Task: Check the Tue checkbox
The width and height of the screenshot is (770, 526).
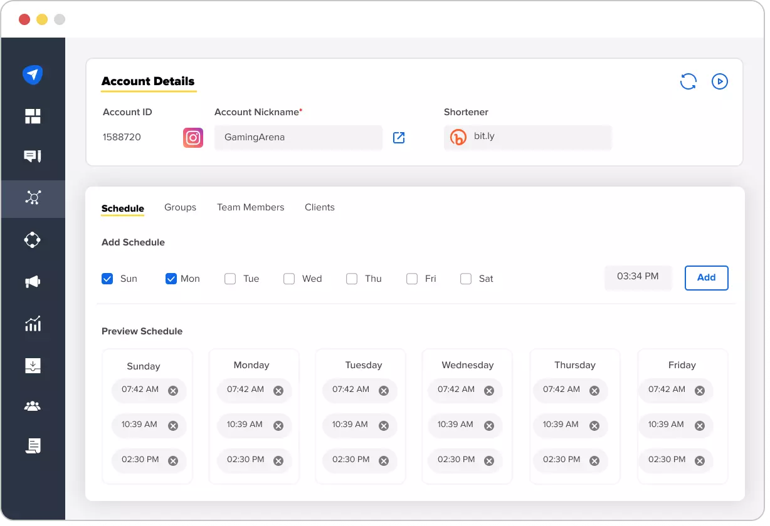Action: point(230,279)
